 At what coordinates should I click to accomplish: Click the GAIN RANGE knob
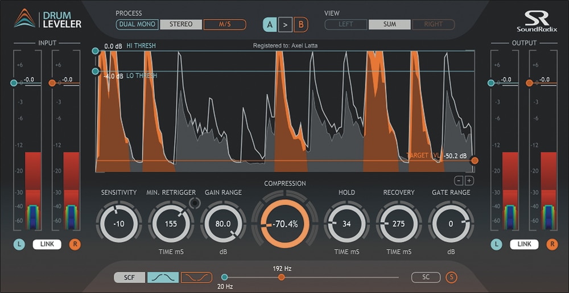(x=223, y=224)
